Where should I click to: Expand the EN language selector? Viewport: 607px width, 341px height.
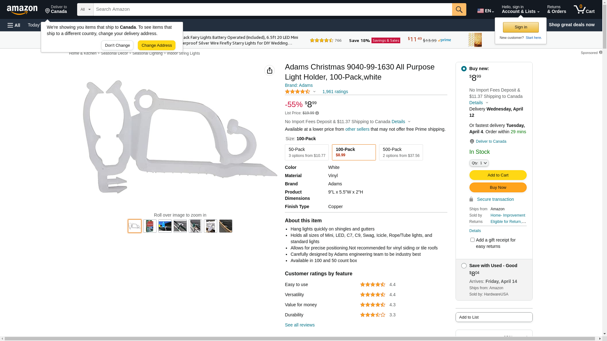pos(486,11)
